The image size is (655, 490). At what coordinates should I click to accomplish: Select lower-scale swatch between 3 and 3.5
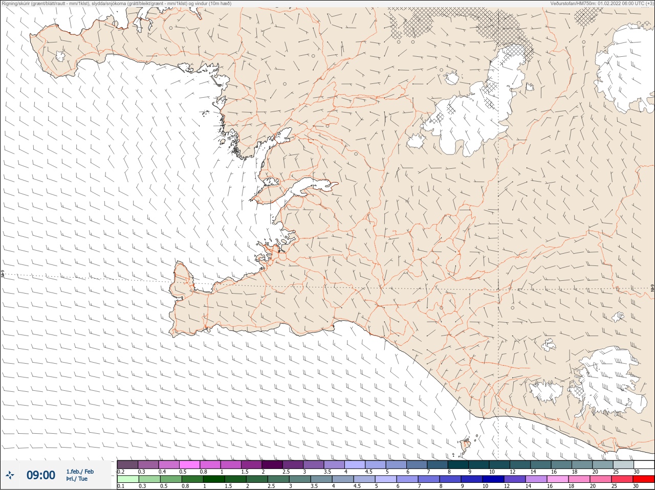(299, 479)
